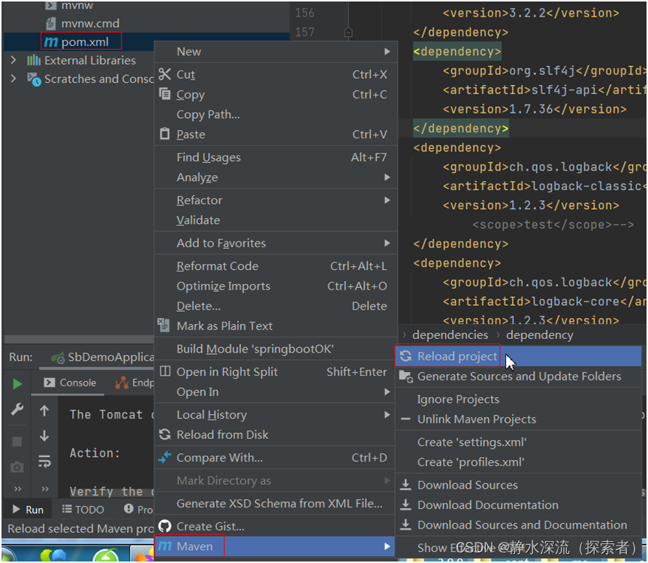Click the Mark as Plain Text icon
The height and width of the screenshot is (563, 648).
point(163,325)
